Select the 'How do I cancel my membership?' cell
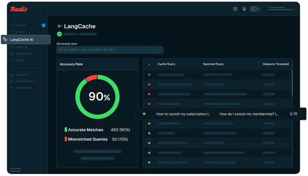 tap(249, 114)
